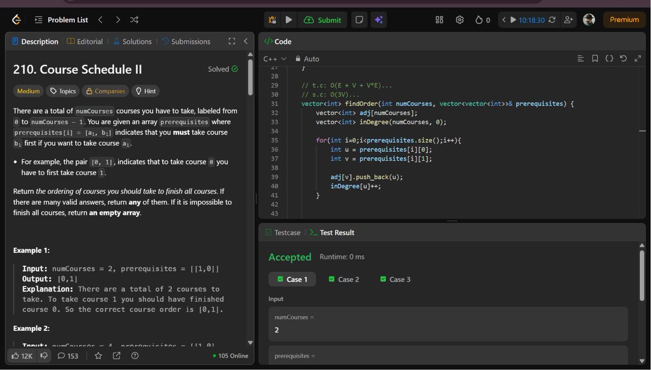Collapse the description panel chevron
This screenshot has height=370, width=651.
(246, 41)
